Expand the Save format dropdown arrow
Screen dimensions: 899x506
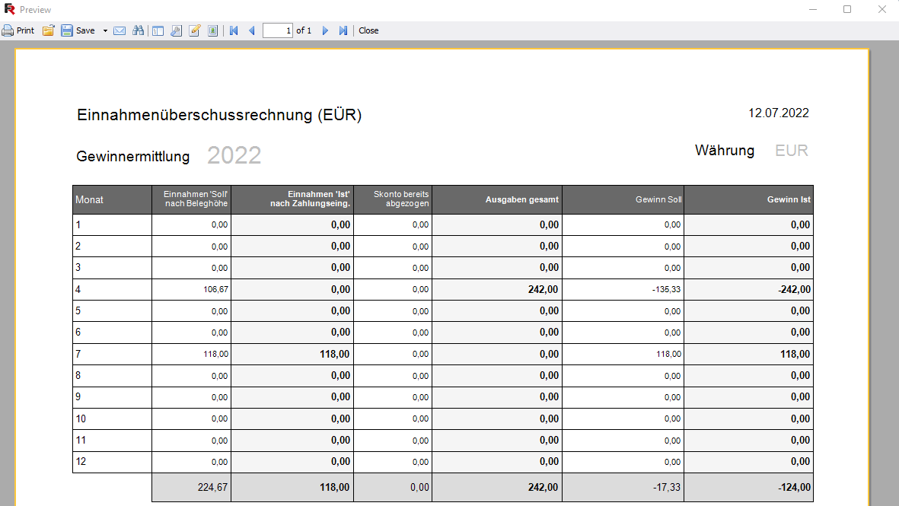105,31
